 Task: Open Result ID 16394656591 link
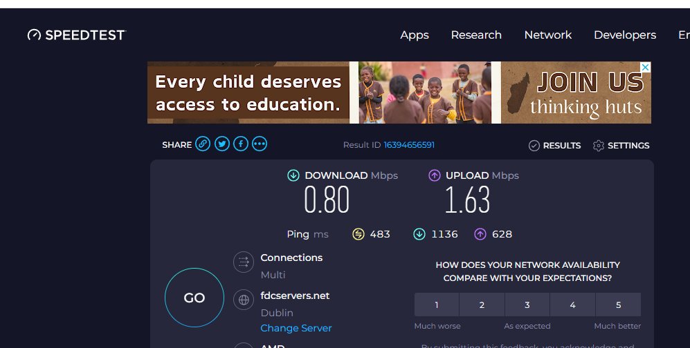tap(409, 145)
